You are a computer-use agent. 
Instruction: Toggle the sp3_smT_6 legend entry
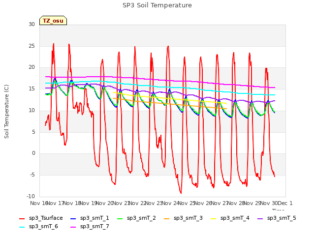pyautogui.click(x=38, y=227)
